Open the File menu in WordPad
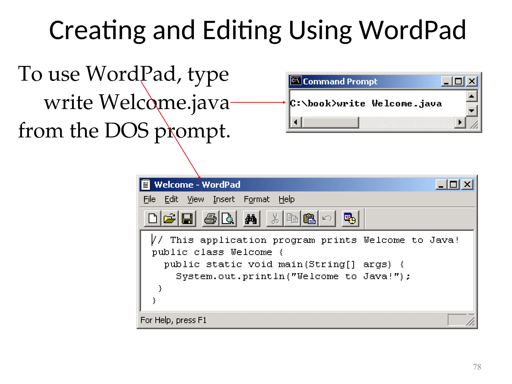512x384 pixels. point(149,199)
